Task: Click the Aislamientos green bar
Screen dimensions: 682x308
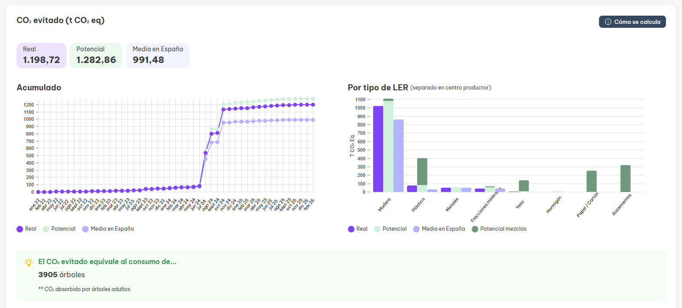Action: click(625, 179)
